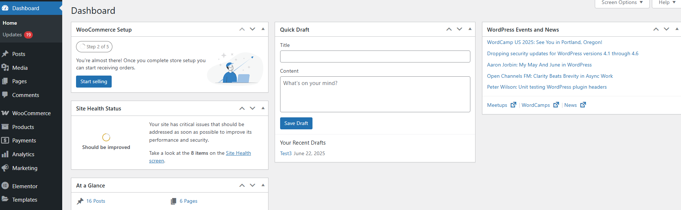
Task: Open the Help dropdown tab
Action: (667, 3)
